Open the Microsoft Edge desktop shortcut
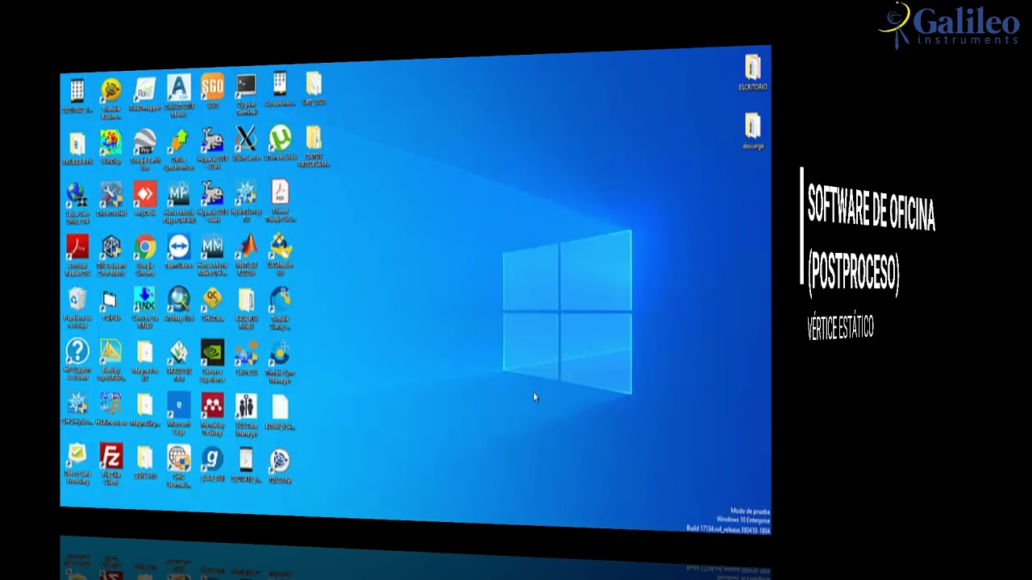The image size is (1032, 580). (179, 413)
